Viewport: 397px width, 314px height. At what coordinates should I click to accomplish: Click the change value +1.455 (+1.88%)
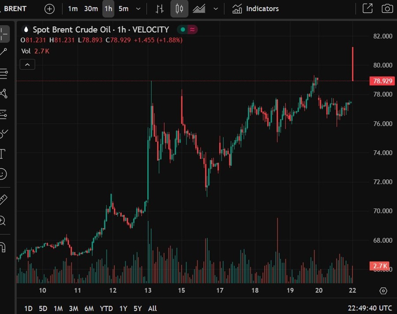point(158,40)
